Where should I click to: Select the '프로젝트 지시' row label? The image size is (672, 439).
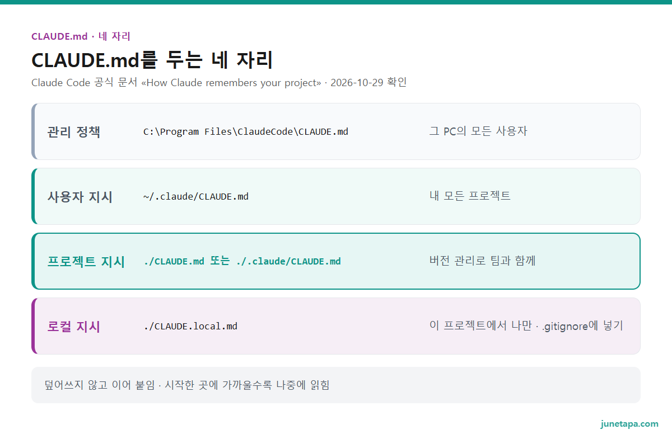click(86, 262)
